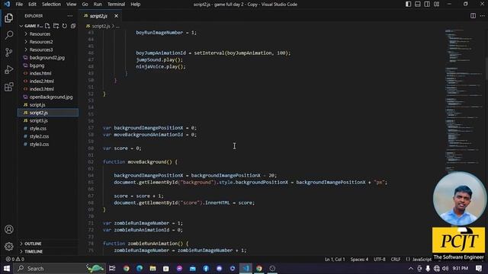
Task: Toggle secondary side bar layout button
Action: point(427,5)
